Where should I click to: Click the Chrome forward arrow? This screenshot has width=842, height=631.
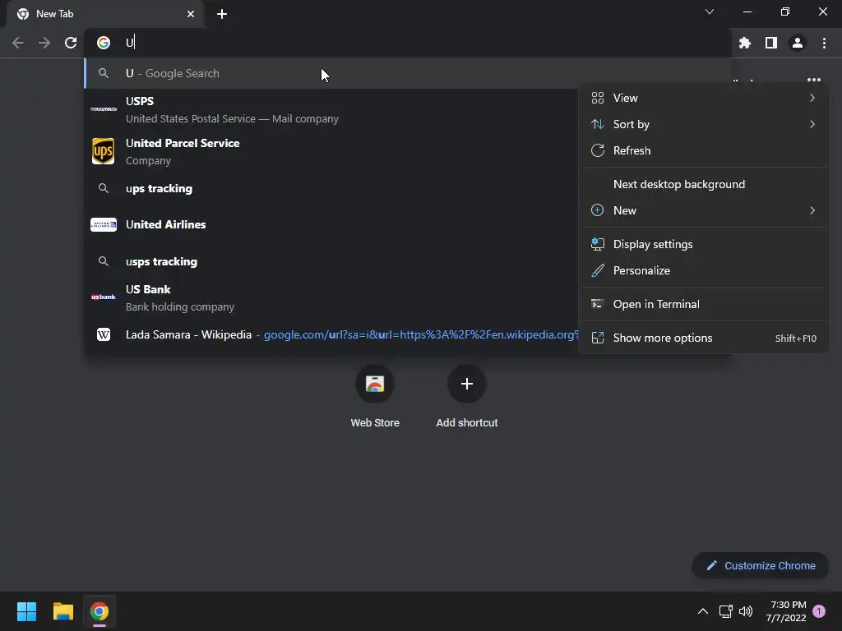(44, 43)
